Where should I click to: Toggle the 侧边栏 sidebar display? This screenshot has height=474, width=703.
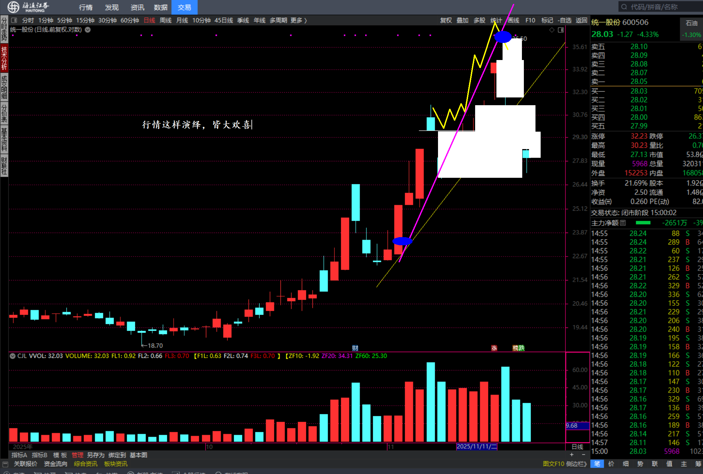tap(576, 464)
